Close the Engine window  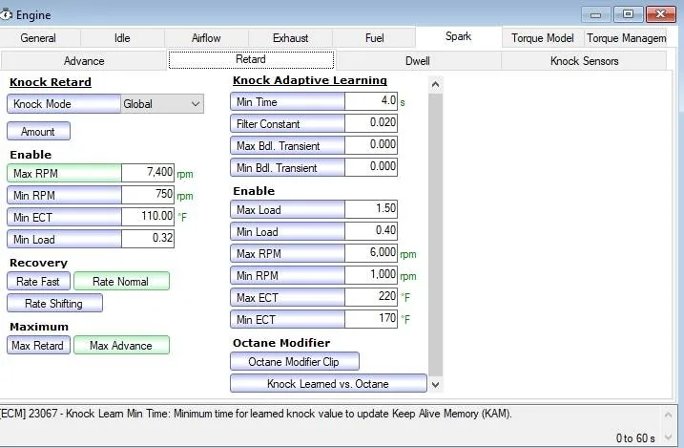coord(660,14)
